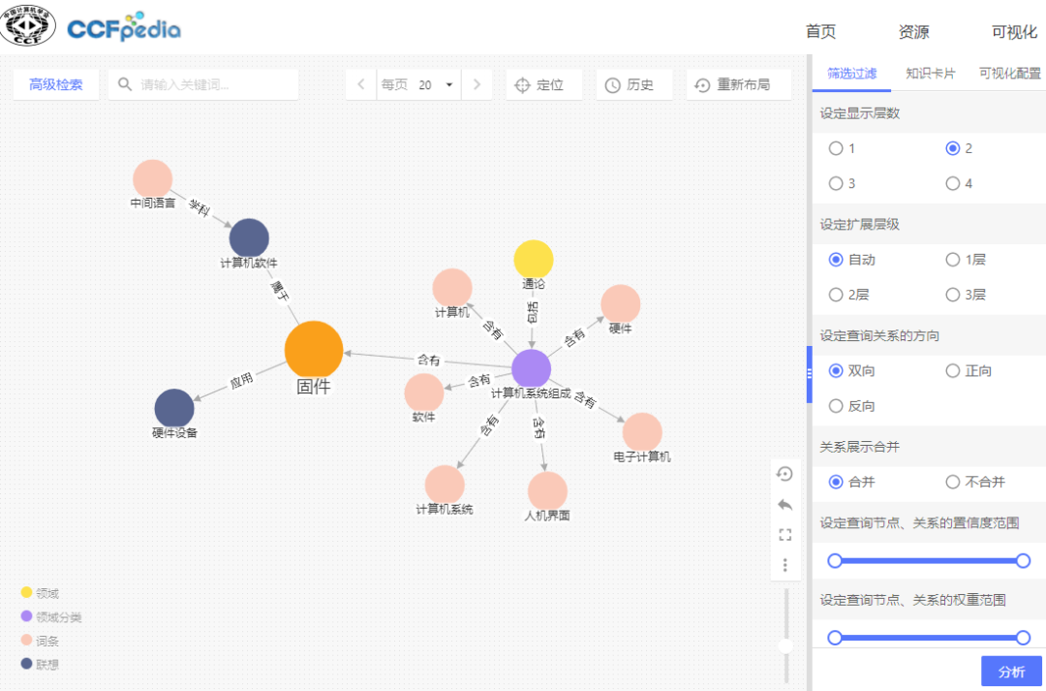Select the yellow 通论 node

534,260
